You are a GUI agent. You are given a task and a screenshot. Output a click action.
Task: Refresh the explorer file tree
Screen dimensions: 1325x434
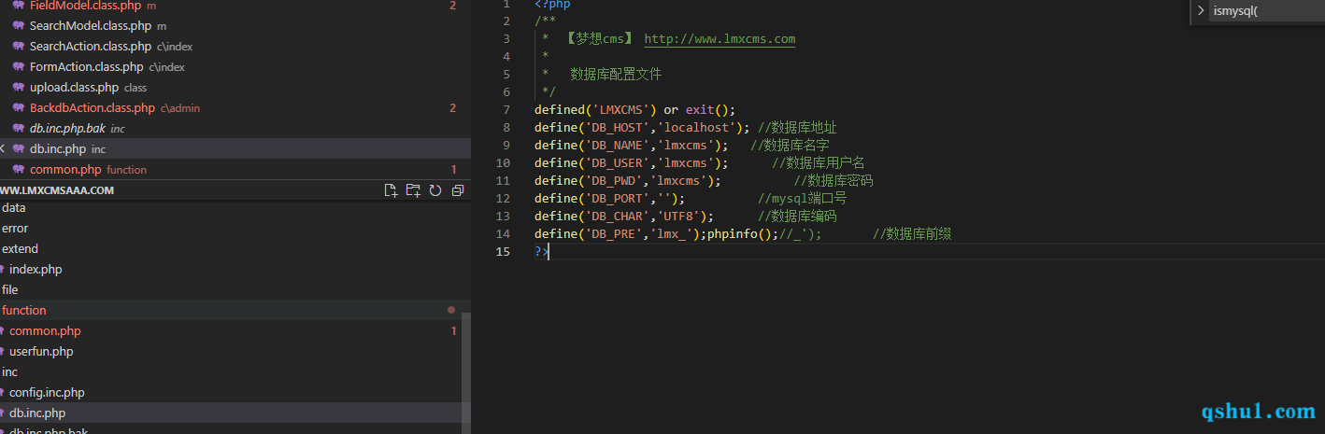click(435, 190)
